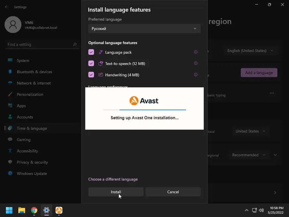289x217 pixels.
Task: Open Windows Update settings
Action: point(42,173)
